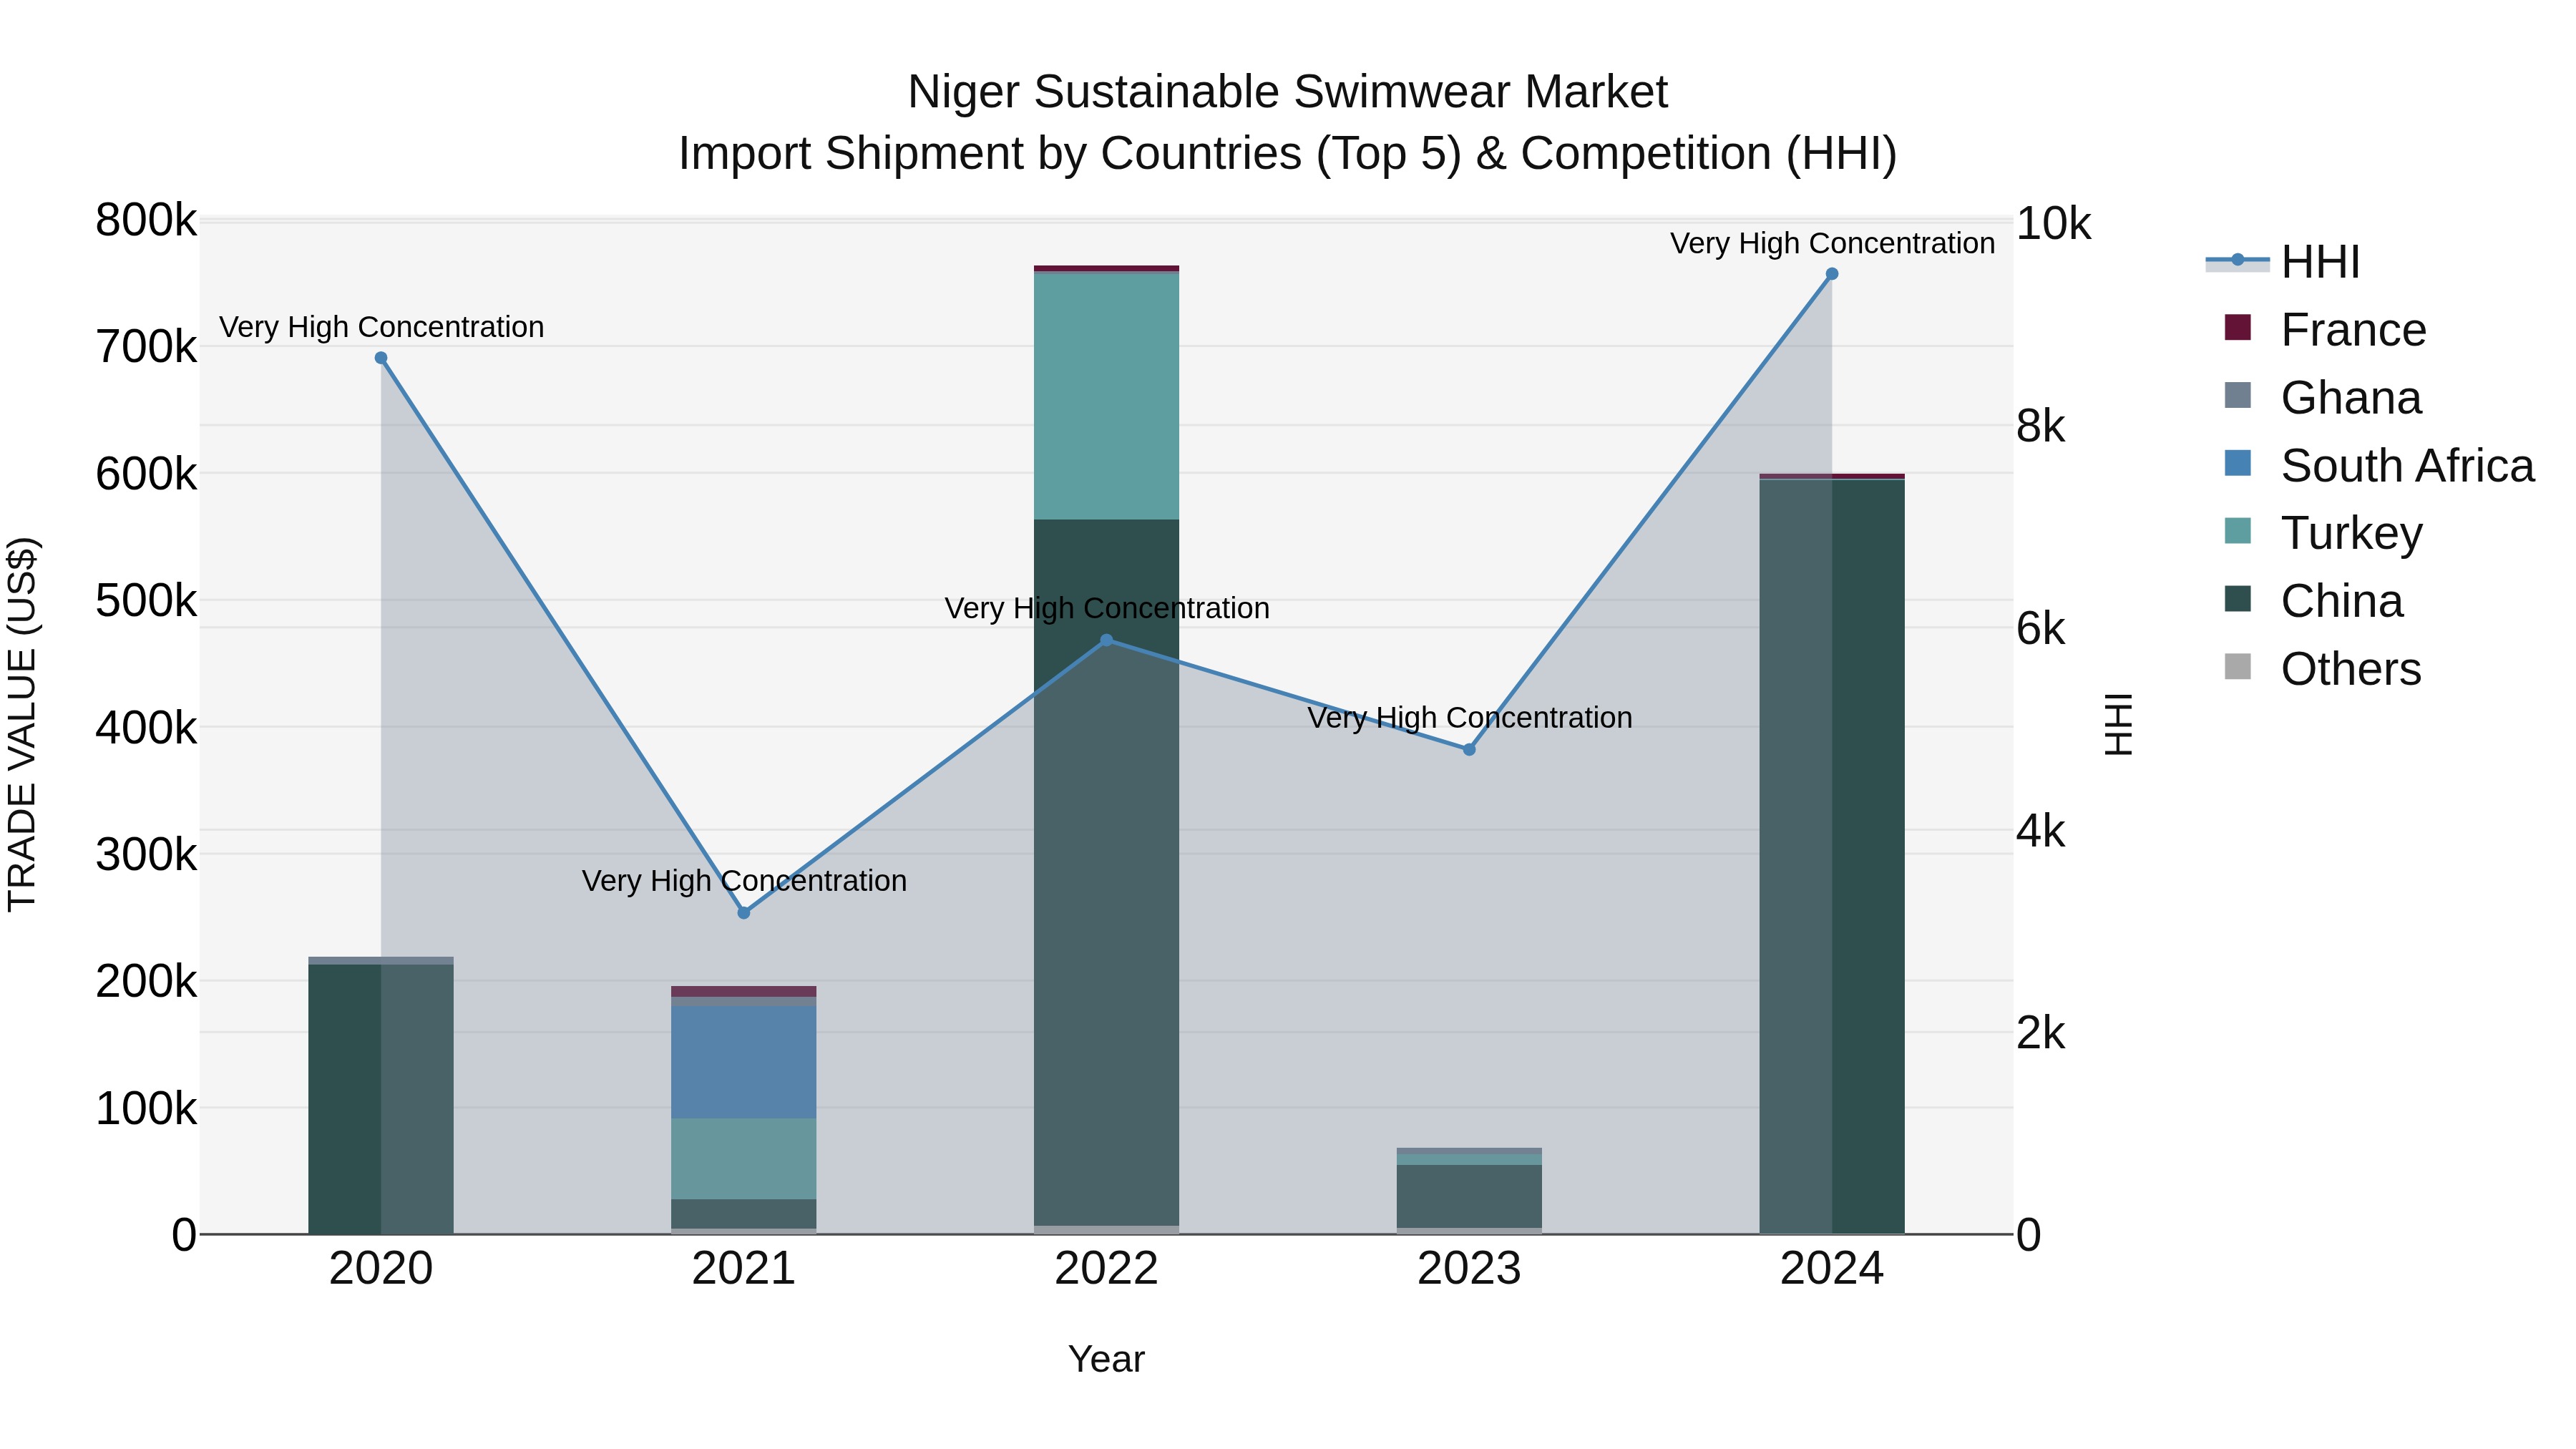Screen dimensions: 2576x1449
Task: Click the 100k left axis tick
Action: [x=147, y=1109]
